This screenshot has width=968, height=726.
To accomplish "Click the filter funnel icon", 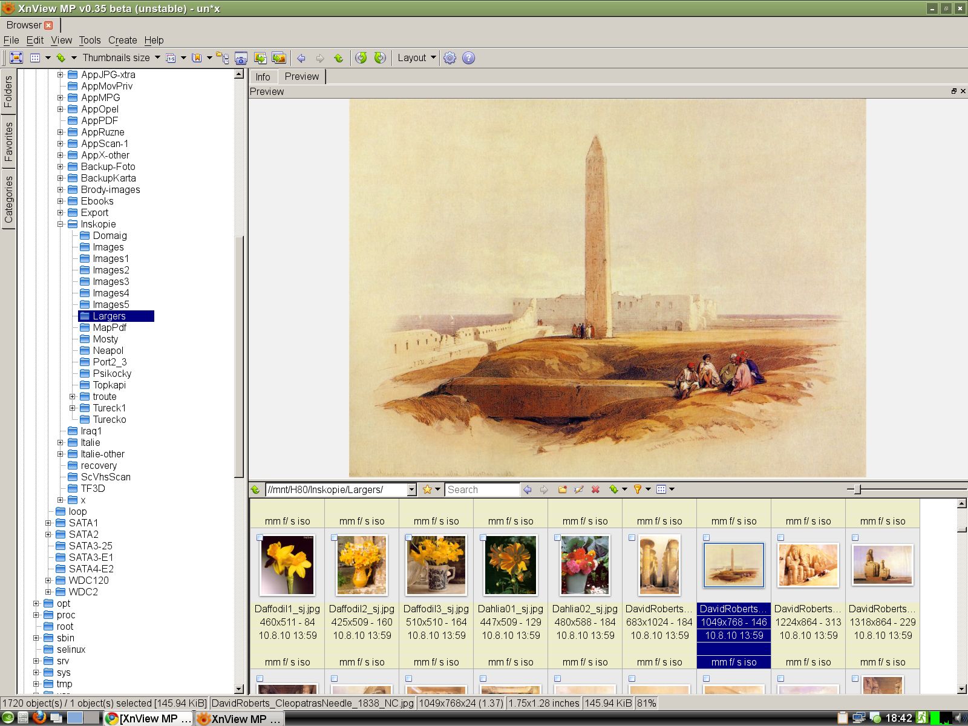I will [638, 489].
